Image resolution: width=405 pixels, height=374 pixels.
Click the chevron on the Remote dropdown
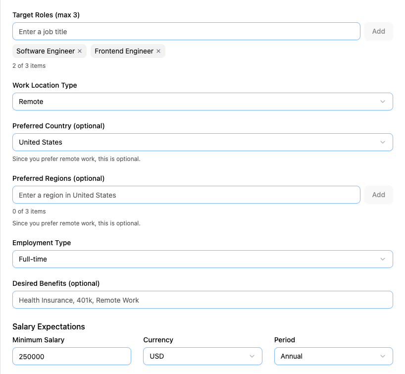(383, 102)
